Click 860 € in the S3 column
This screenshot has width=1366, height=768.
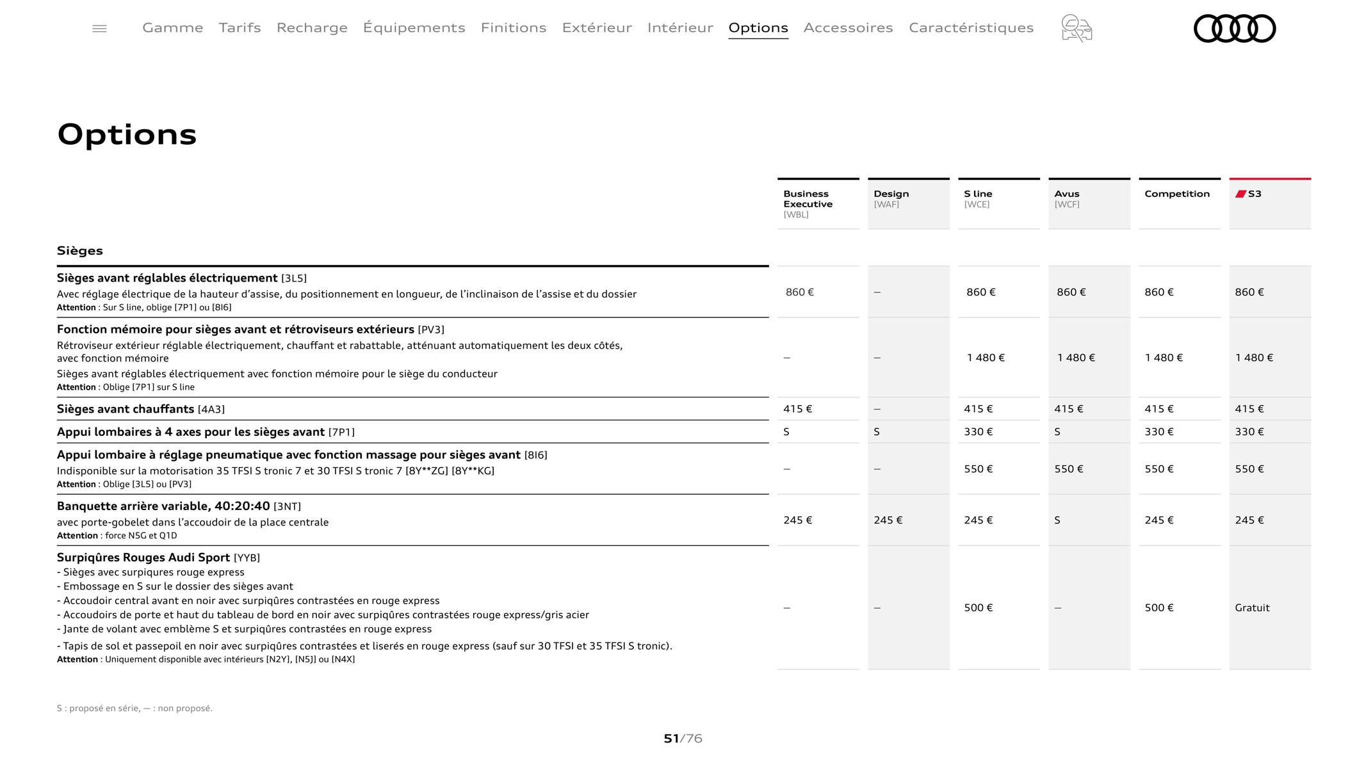1249,292
